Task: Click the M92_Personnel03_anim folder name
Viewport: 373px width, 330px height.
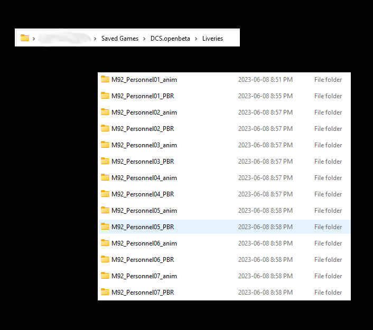Action: 144,145
